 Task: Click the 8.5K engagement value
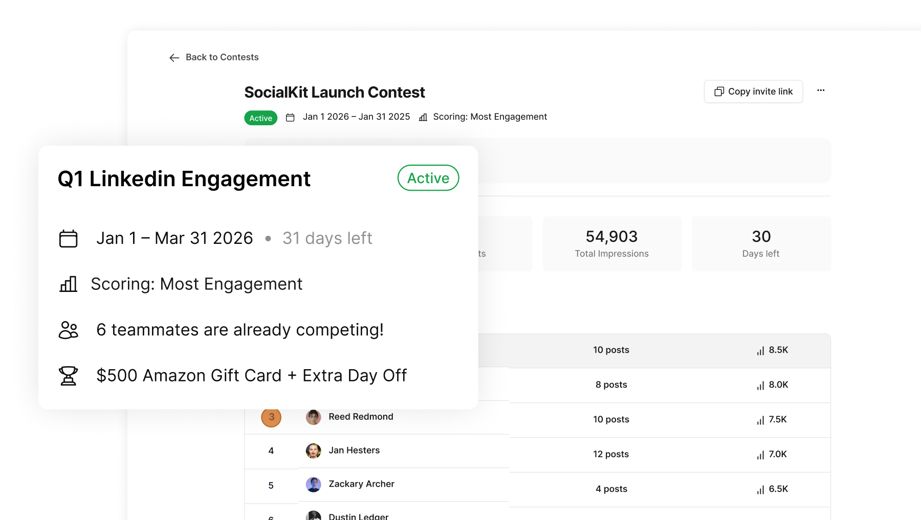(x=778, y=350)
